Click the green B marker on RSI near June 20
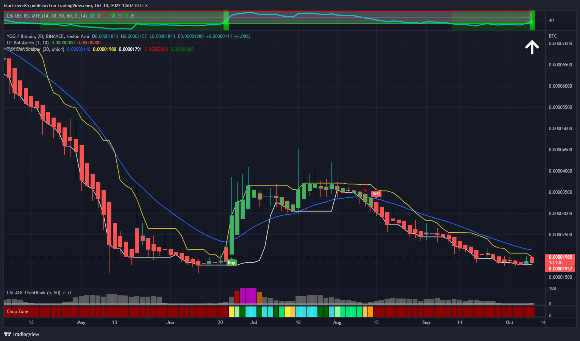The image size is (580, 341). click(226, 24)
